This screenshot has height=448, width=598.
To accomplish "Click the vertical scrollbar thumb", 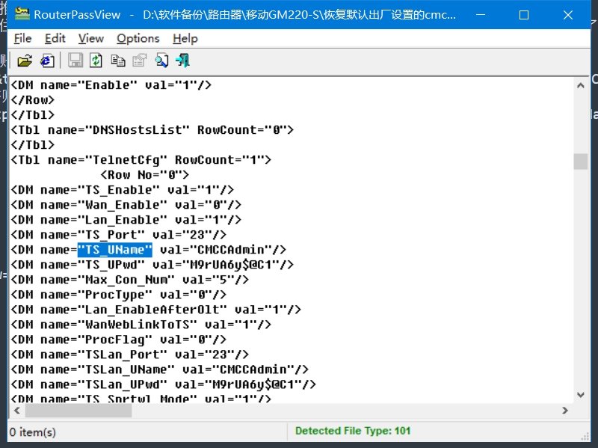I will tap(581, 162).
